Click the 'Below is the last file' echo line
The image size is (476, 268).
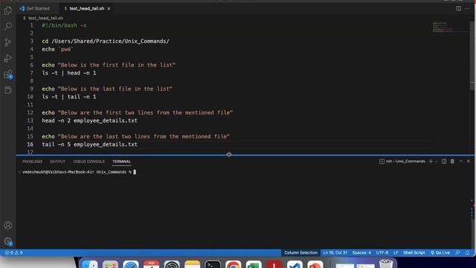click(107, 89)
